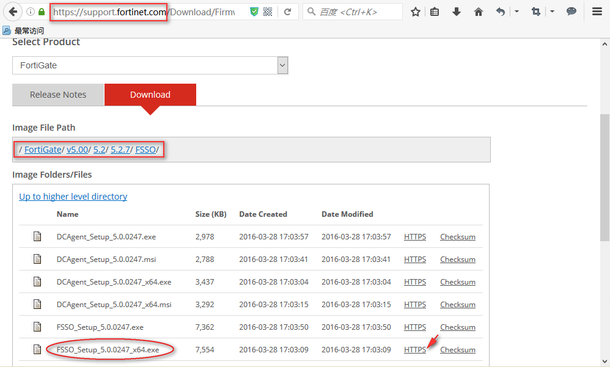
Task: View Checksum for DCAgent_Setup_5.0.0247.exe
Action: coord(457,237)
